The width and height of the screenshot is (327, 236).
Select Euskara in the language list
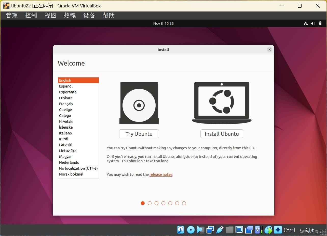tap(78, 98)
